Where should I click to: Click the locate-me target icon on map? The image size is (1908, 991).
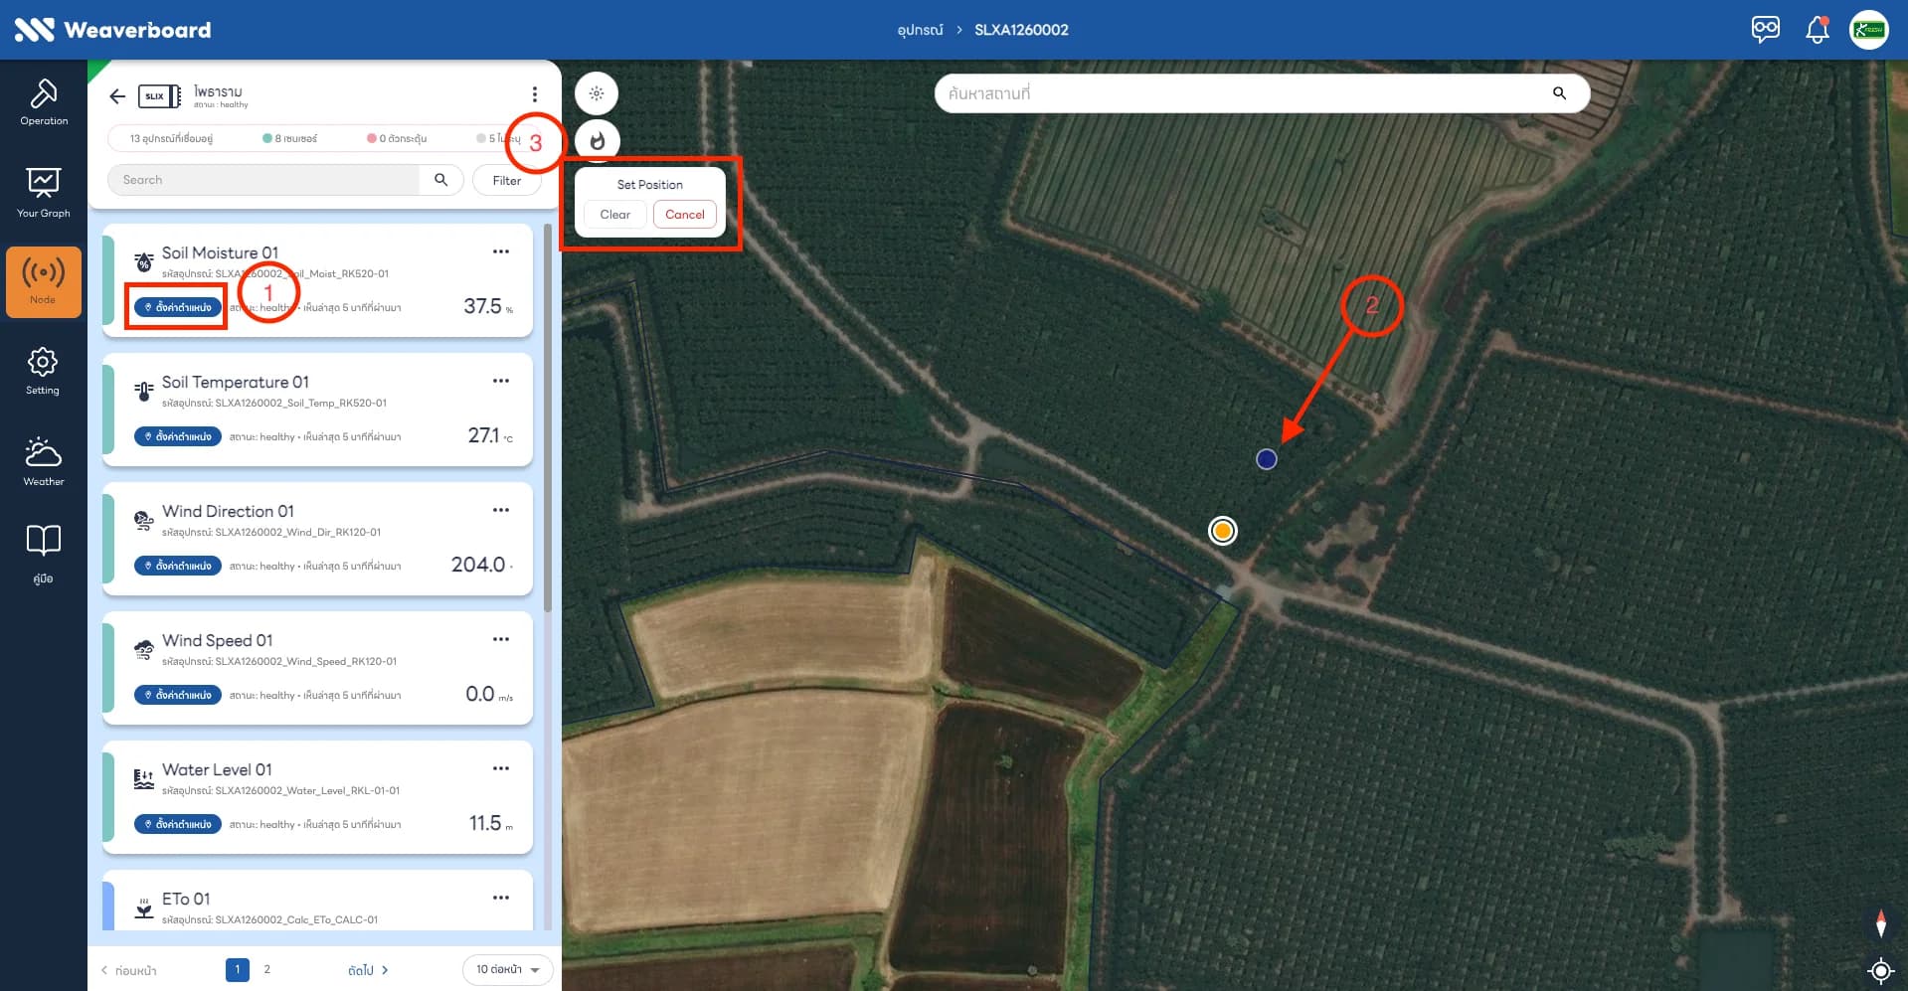1880,970
